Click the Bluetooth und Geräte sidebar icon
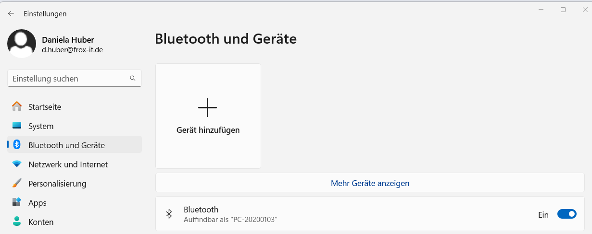Image resolution: width=592 pixels, height=234 pixels. click(17, 145)
